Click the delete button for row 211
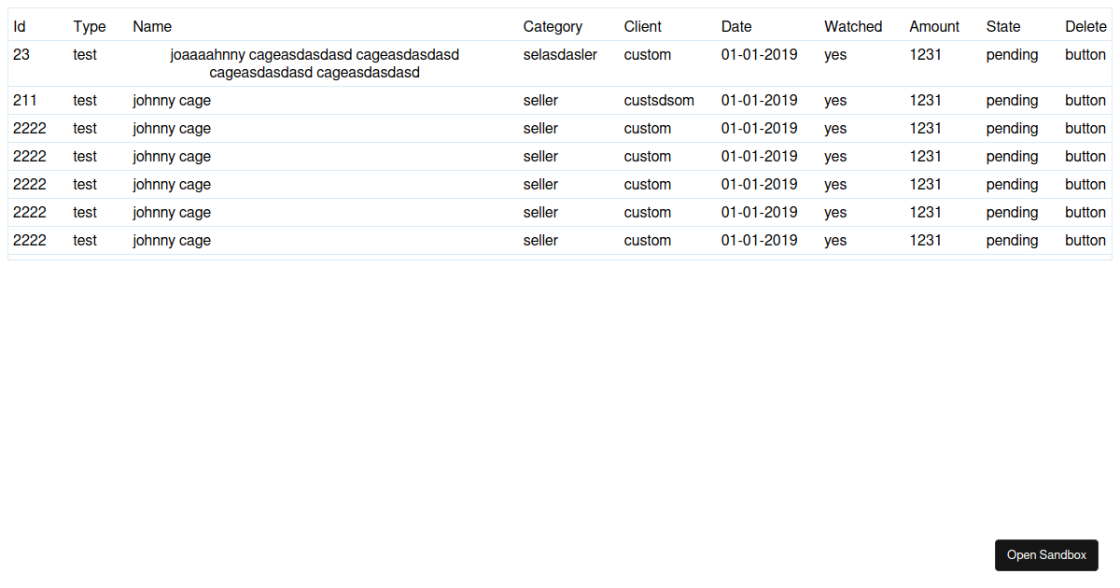The height and width of the screenshot is (588, 1120). [1085, 100]
